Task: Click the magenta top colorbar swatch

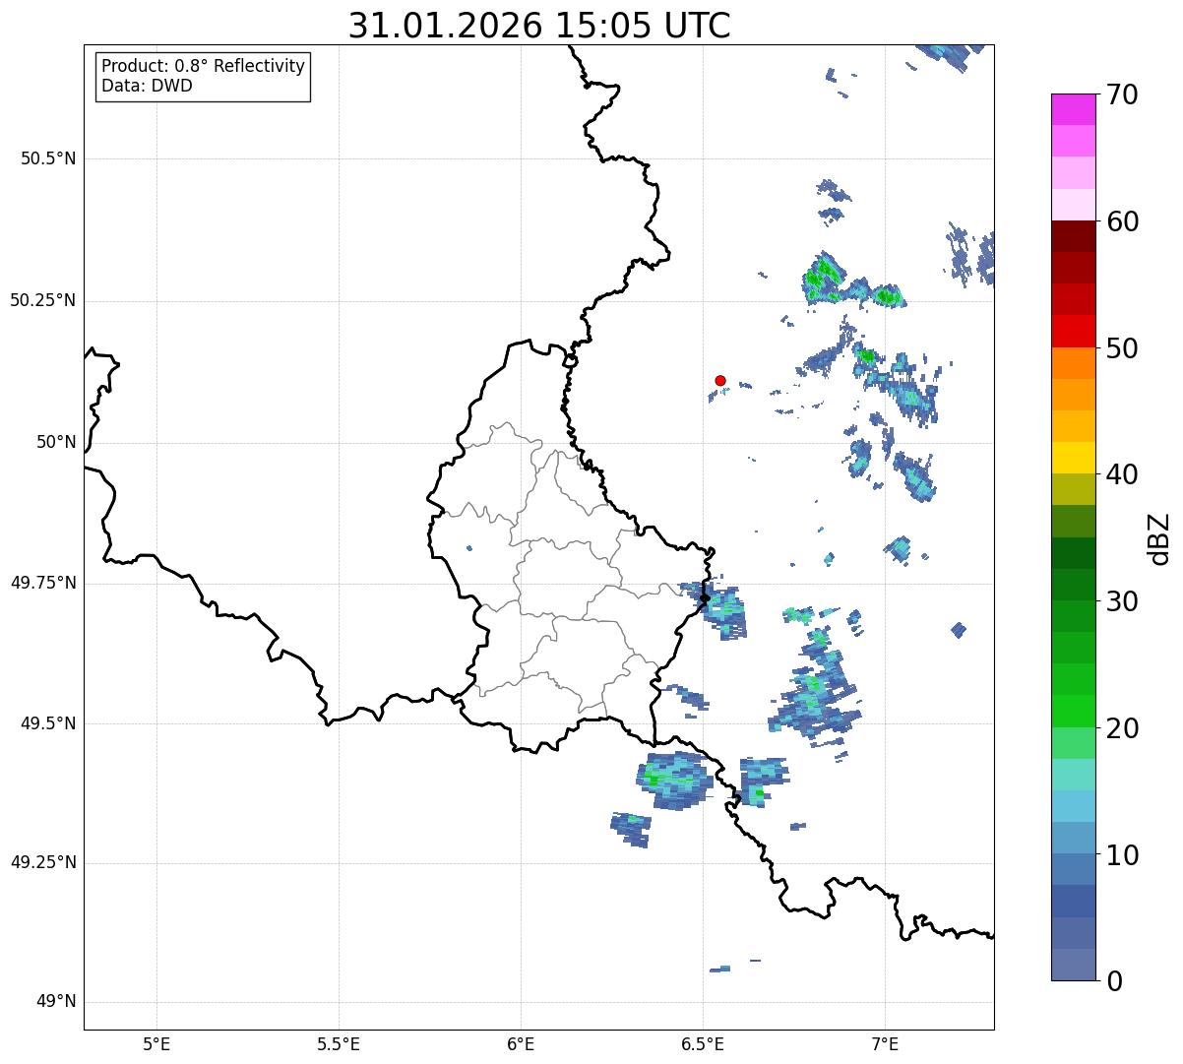Action: click(1073, 109)
